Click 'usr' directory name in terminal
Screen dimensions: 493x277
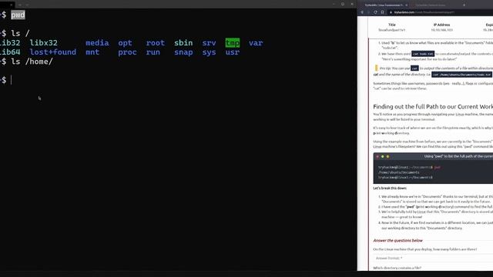click(233, 52)
